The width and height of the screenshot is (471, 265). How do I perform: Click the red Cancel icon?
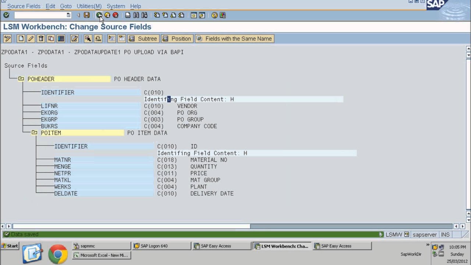click(116, 15)
